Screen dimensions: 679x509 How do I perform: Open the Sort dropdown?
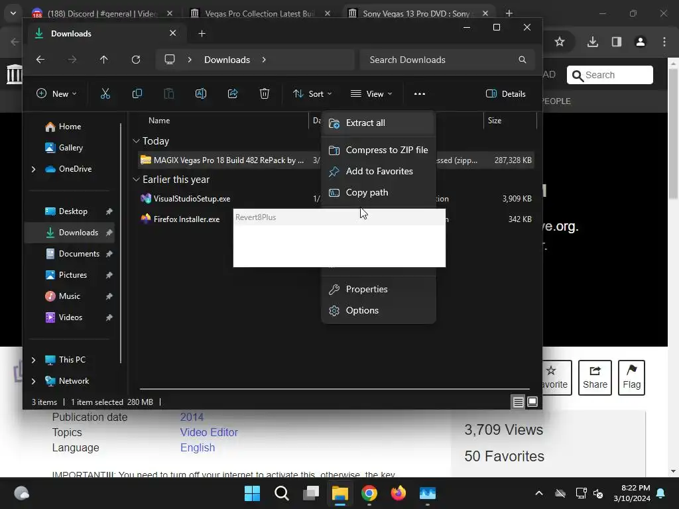pos(312,93)
